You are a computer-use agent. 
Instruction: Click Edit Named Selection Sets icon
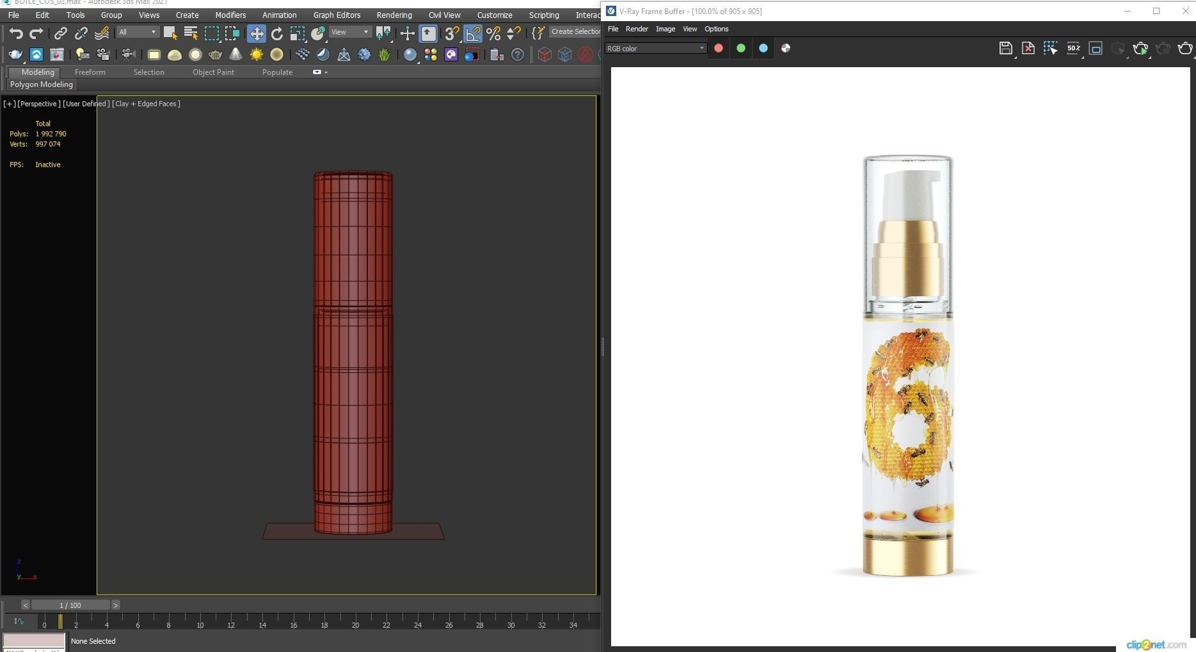[x=538, y=33]
